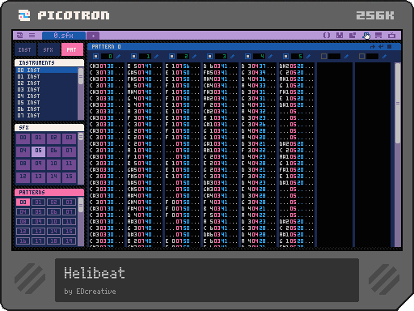The height and width of the screenshot is (311, 414).
Task: Click the pencil icon of the eighth track
Action: click(384, 57)
